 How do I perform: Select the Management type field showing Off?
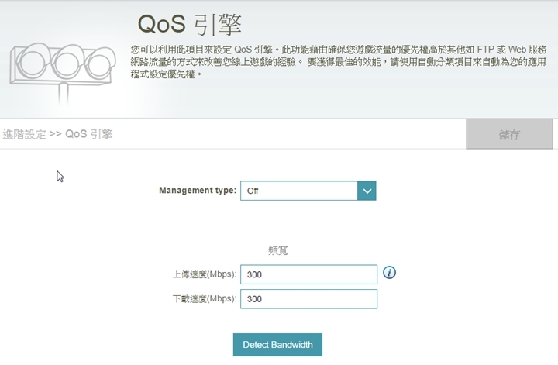(308, 191)
